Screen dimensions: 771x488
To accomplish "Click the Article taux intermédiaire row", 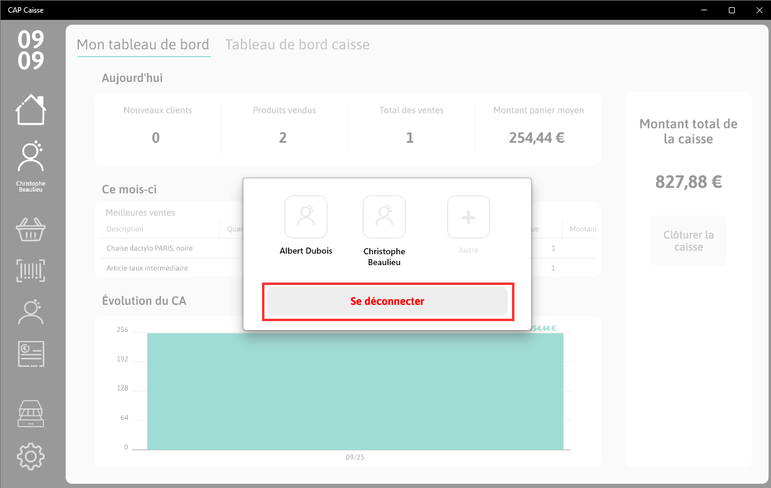I will point(348,267).
